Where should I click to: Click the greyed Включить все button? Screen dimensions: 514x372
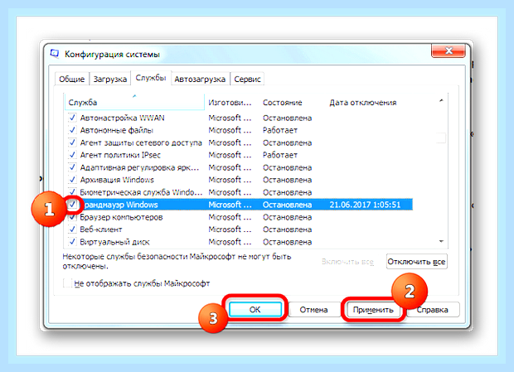[x=347, y=262]
